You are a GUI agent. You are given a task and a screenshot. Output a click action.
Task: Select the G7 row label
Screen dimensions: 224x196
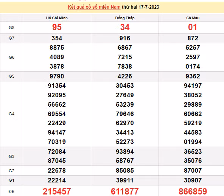[x=11, y=38]
